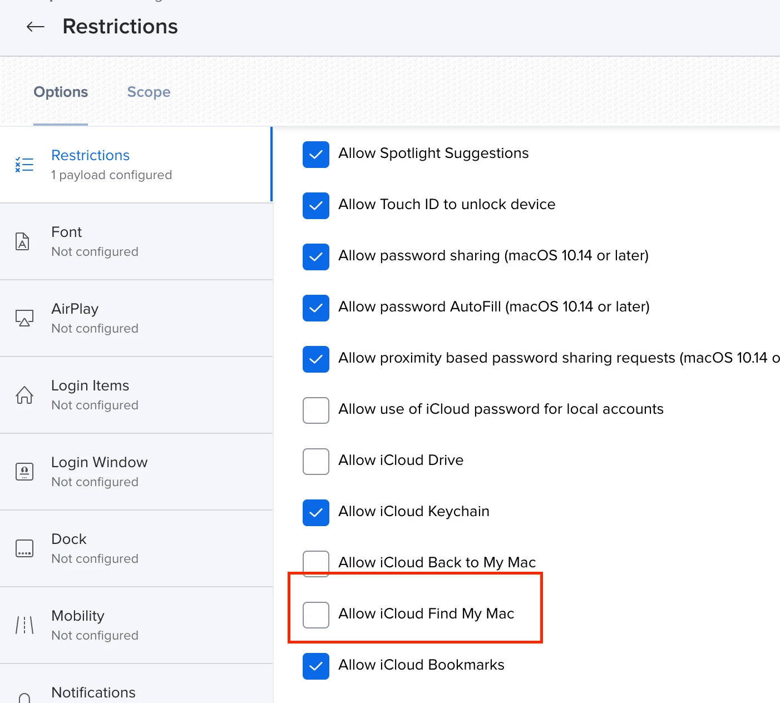Enable Allow iCloud Find My Mac checkbox

click(x=316, y=615)
